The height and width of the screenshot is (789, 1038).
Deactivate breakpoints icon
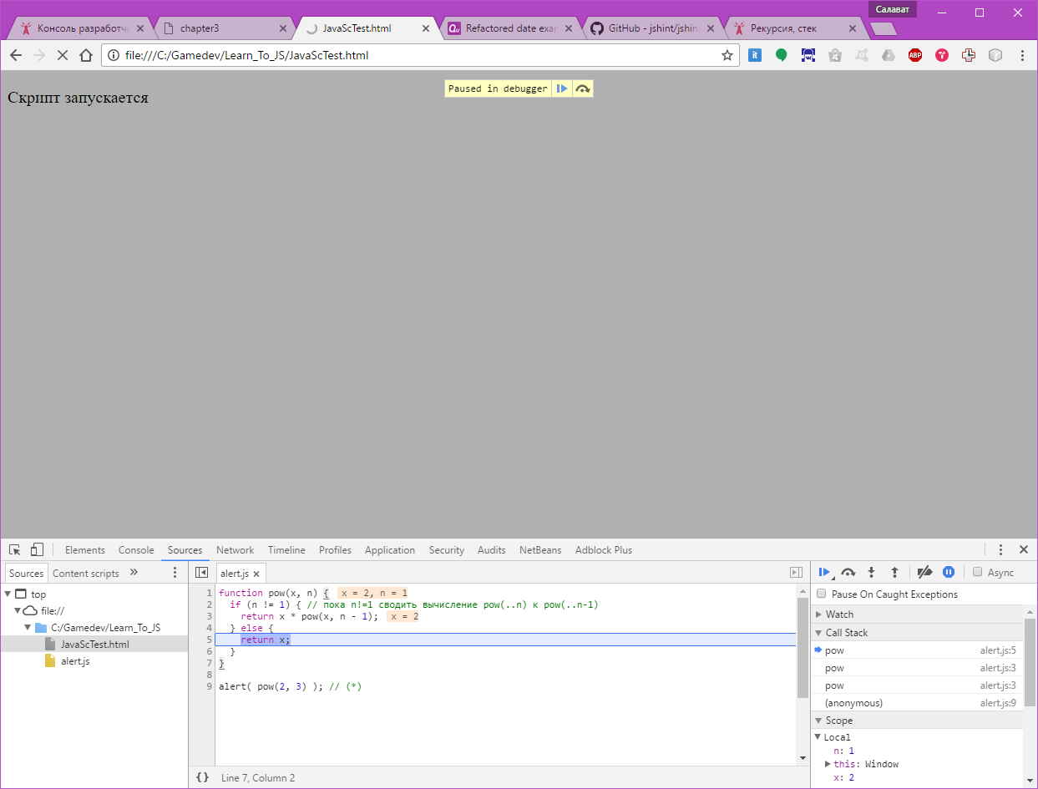(924, 572)
